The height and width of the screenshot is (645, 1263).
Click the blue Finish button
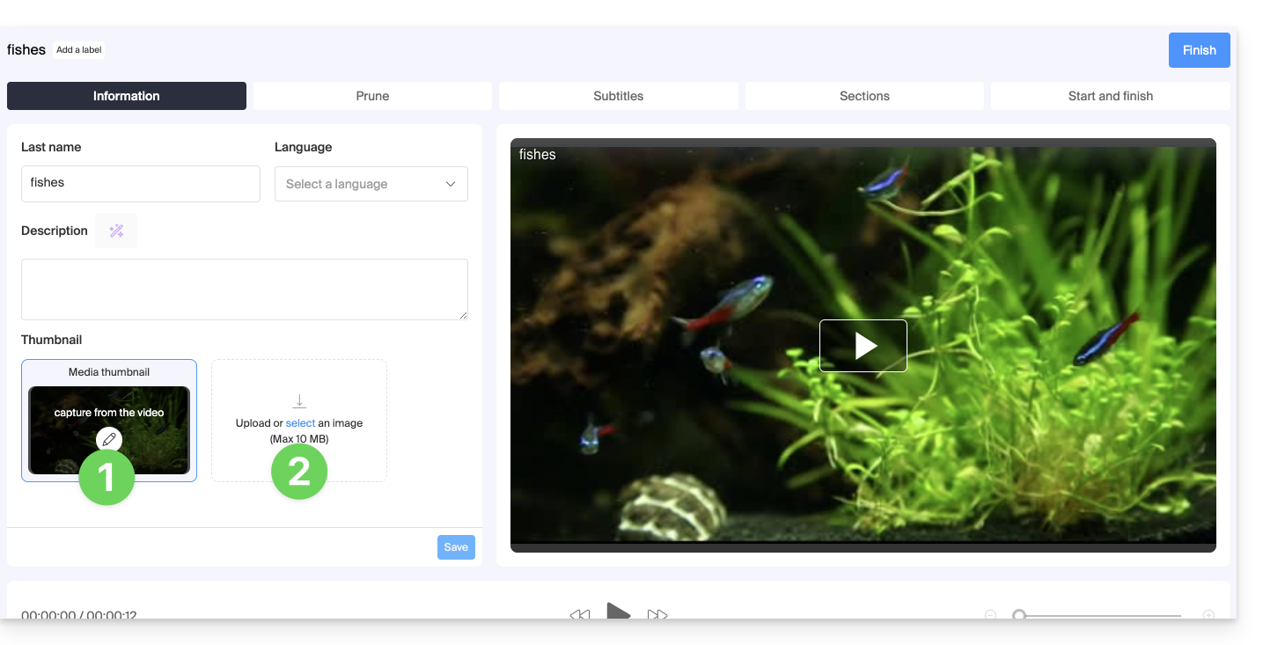pos(1199,50)
